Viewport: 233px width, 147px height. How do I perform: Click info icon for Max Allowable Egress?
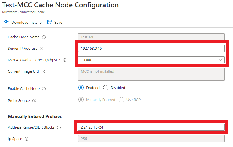coord(65,60)
